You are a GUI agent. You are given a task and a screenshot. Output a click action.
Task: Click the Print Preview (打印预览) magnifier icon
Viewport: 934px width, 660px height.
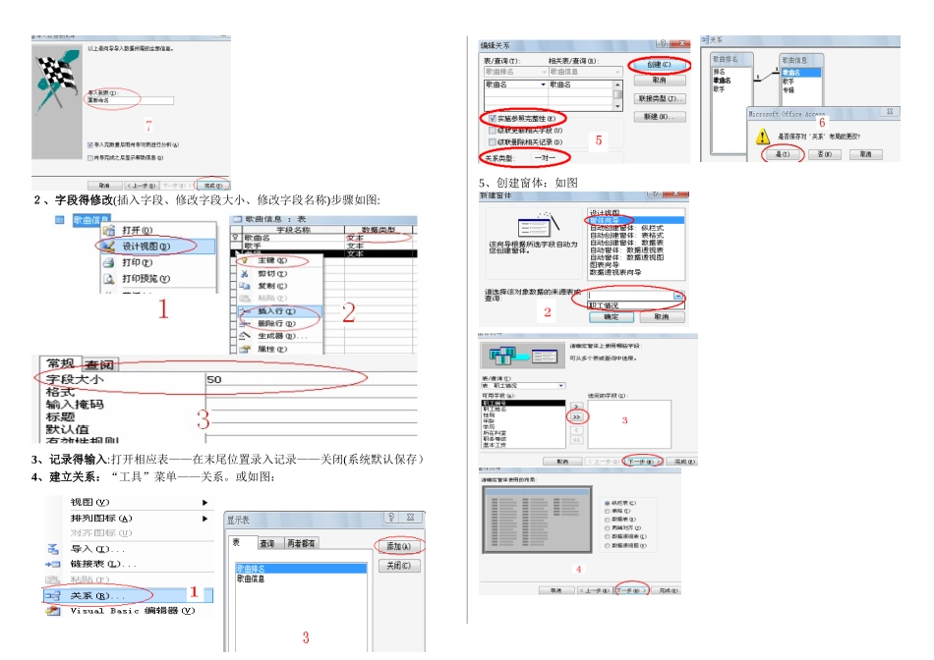(108, 279)
